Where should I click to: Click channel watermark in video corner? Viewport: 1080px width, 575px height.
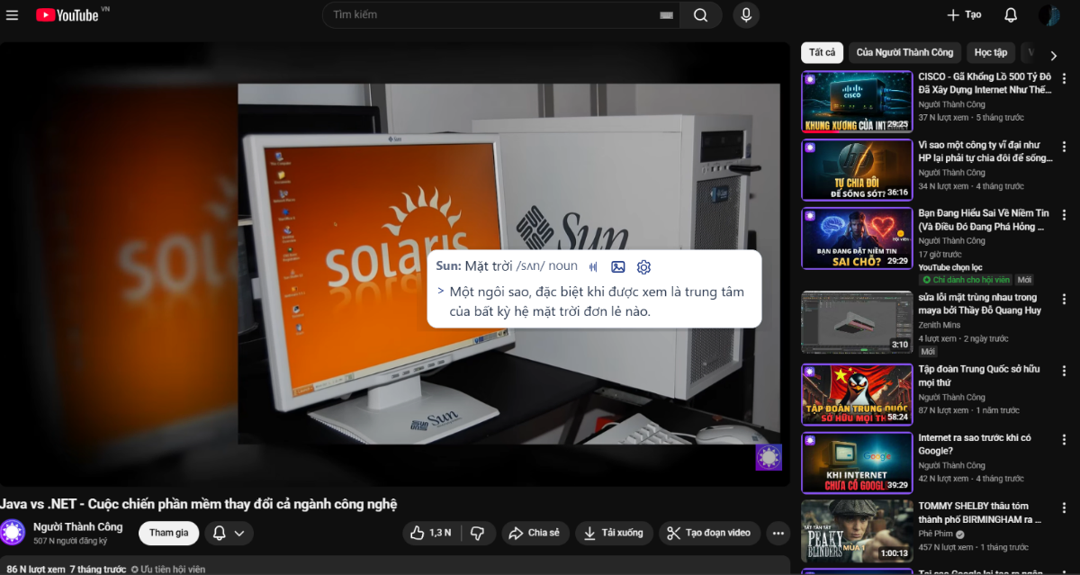point(769,457)
